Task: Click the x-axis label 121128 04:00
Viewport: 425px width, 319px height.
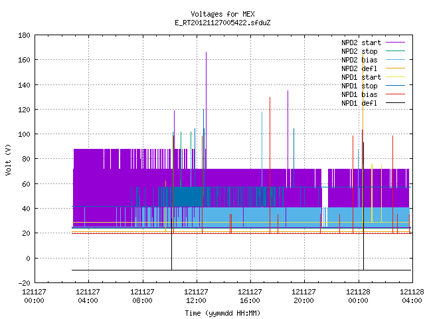Action: pyautogui.click(x=412, y=296)
